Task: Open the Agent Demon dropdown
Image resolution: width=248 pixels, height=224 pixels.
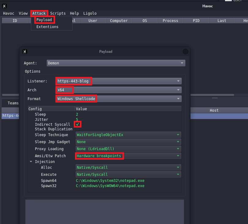Action: (x=116, y=63)
